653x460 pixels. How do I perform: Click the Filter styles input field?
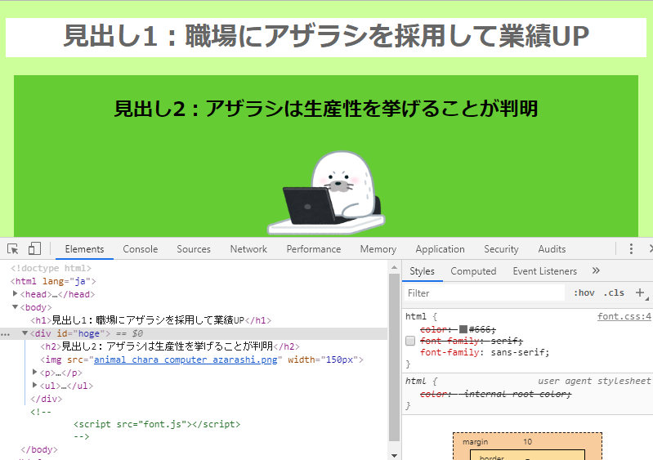coord(484,293)
